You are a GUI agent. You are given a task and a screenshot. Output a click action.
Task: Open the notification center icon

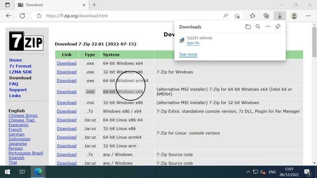point(307,172)
